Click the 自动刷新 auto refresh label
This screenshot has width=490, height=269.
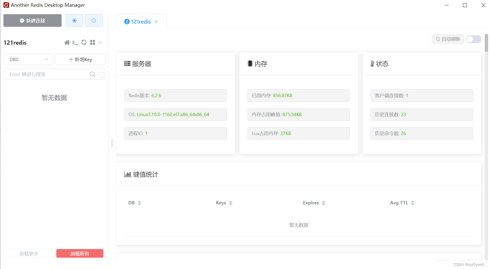click(448, 39)
